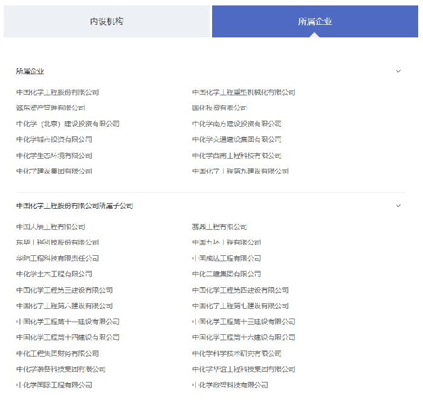Click 中化学交通建设集团有限公司
Image resolution: width=423 pixels, height=400 pixels.
(237, 139)
